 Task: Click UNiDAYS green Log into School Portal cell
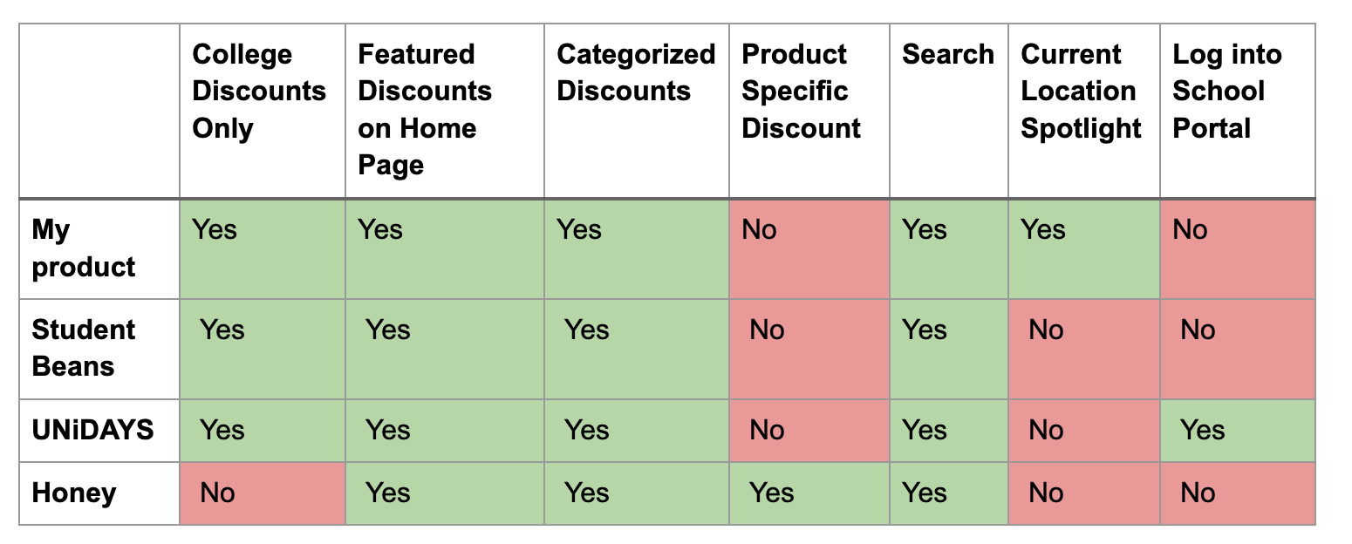coord(1238,431)
